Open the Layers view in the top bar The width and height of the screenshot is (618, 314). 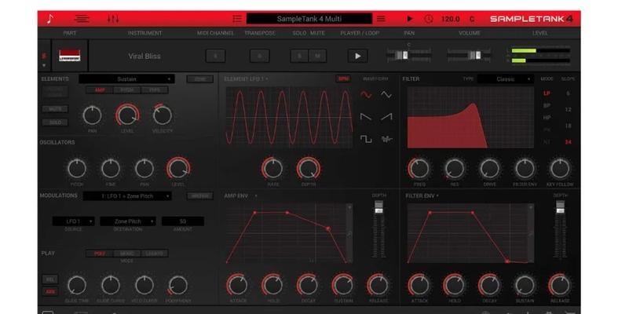coord(82,19)
